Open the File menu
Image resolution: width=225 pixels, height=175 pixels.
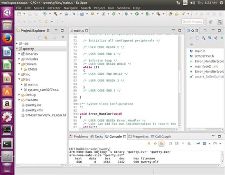[x=19, y=8]
